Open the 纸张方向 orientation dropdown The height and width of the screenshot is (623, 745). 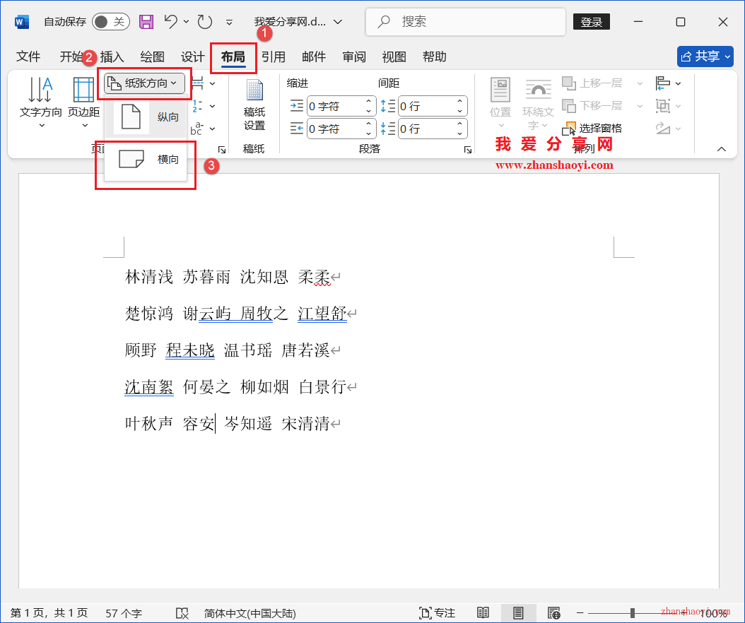[144, 83]
